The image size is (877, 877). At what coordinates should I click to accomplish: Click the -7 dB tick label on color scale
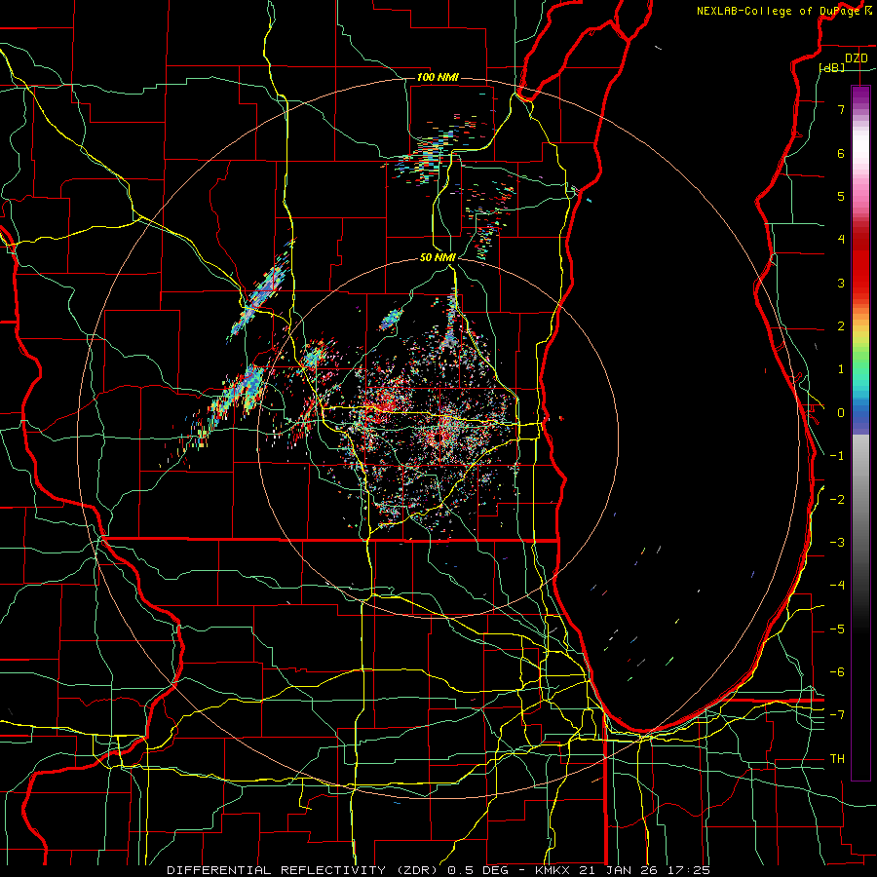[837, 715]
